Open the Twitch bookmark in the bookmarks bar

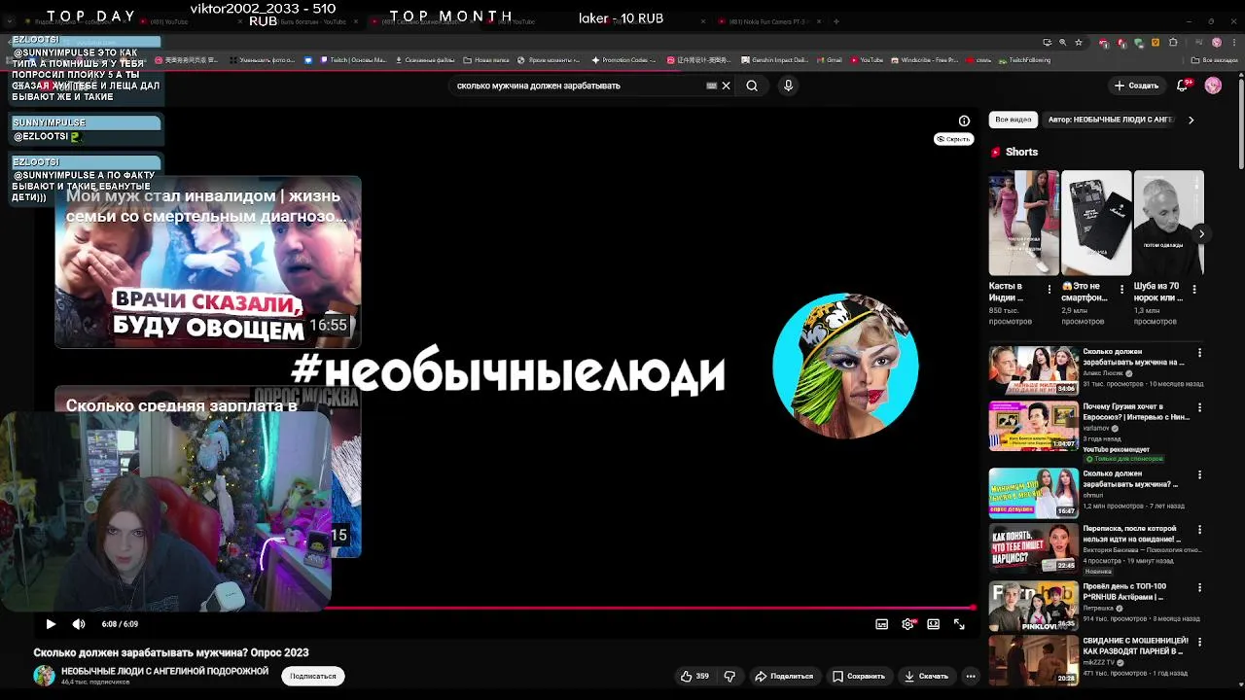[353, 60]
